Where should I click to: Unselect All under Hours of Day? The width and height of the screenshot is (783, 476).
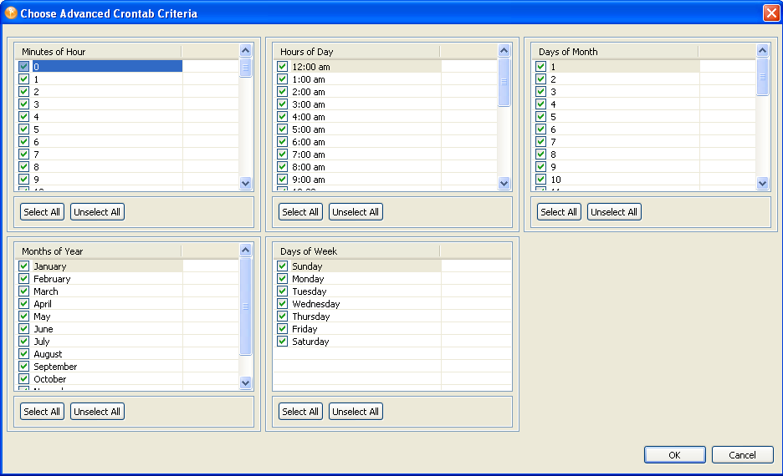pyautogui.click(x=356, y=212)
